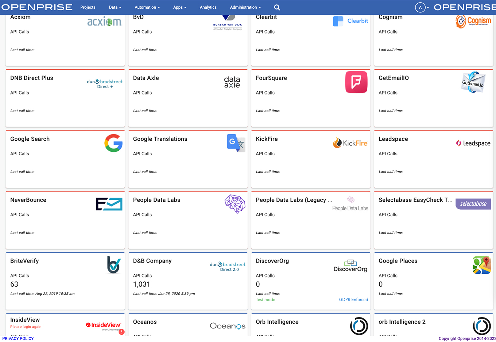Open the DiscoverOrg card title

pos(272,261)
